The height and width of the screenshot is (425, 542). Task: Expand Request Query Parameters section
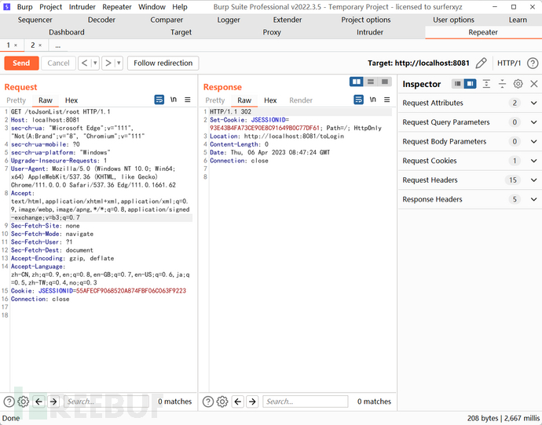470,122
